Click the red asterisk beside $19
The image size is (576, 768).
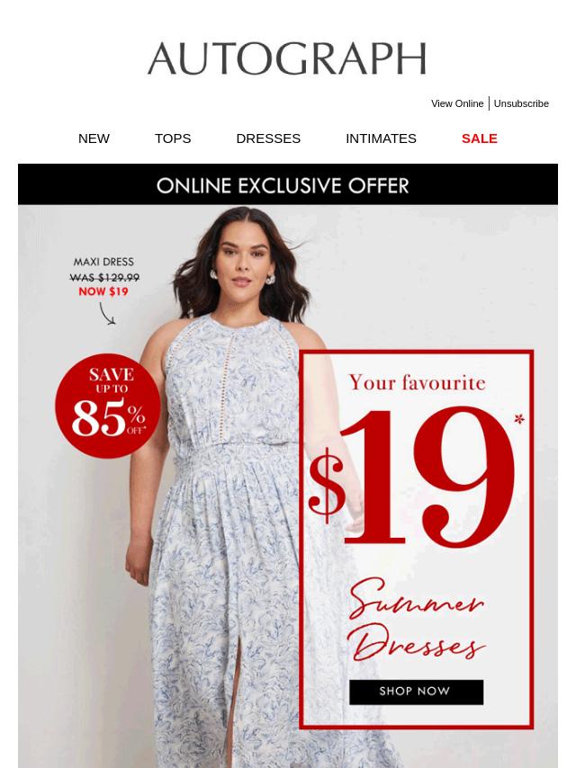519,419
